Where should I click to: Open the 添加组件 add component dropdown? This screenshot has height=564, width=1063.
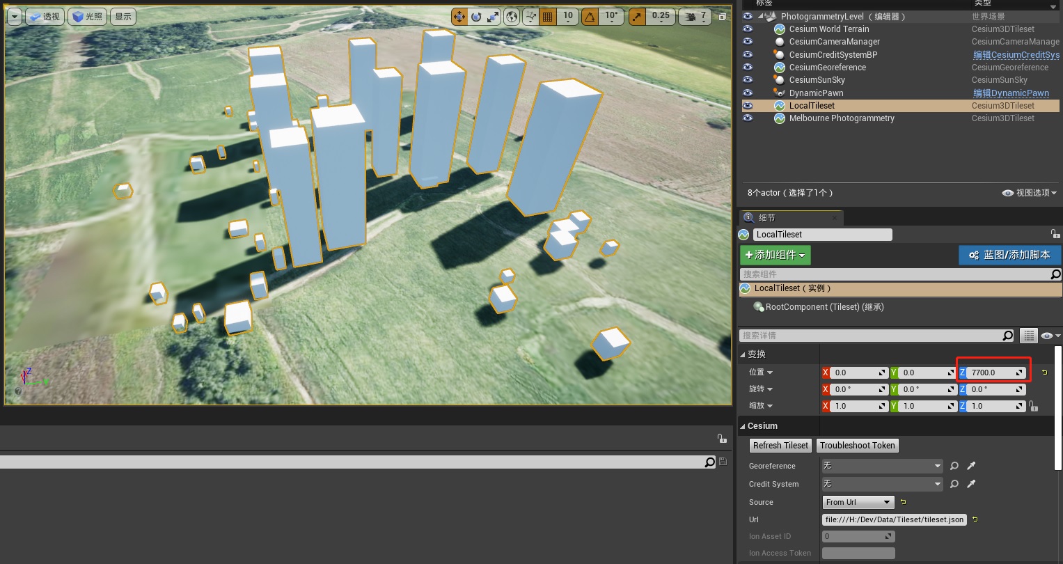[775, 256]
